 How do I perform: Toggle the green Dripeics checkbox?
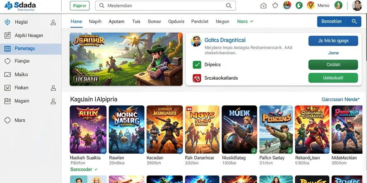197,65
